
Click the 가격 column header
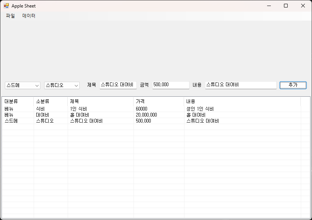(159, 102)
